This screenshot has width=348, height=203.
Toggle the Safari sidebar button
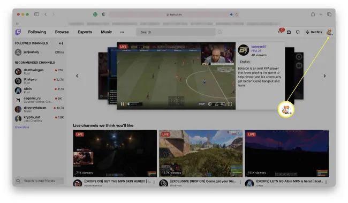[36, 14]
